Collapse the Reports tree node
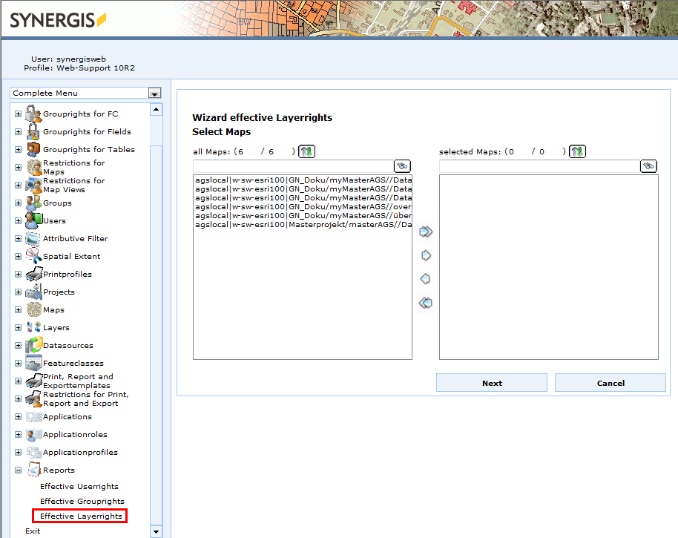 click(x=18, y=470)
